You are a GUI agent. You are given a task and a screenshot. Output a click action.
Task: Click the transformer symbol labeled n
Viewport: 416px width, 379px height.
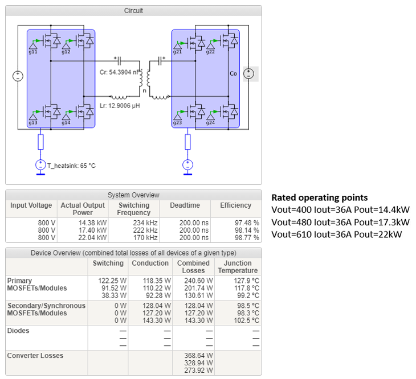coord(144,79)
